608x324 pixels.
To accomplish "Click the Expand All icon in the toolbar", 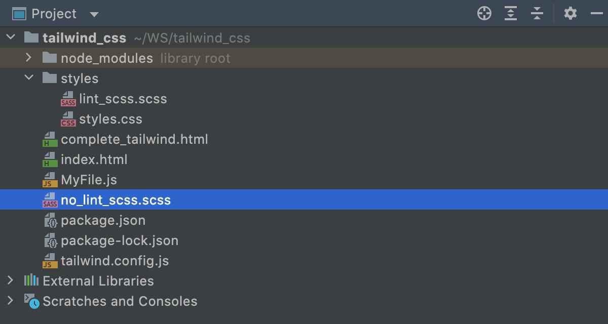I will 511,14.
